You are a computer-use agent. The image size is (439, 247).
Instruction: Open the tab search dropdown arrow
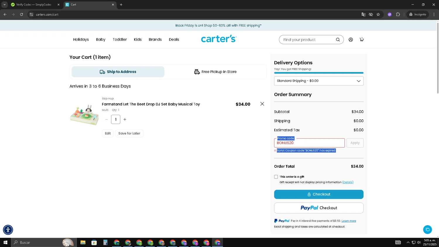click(x=4, y=5)
